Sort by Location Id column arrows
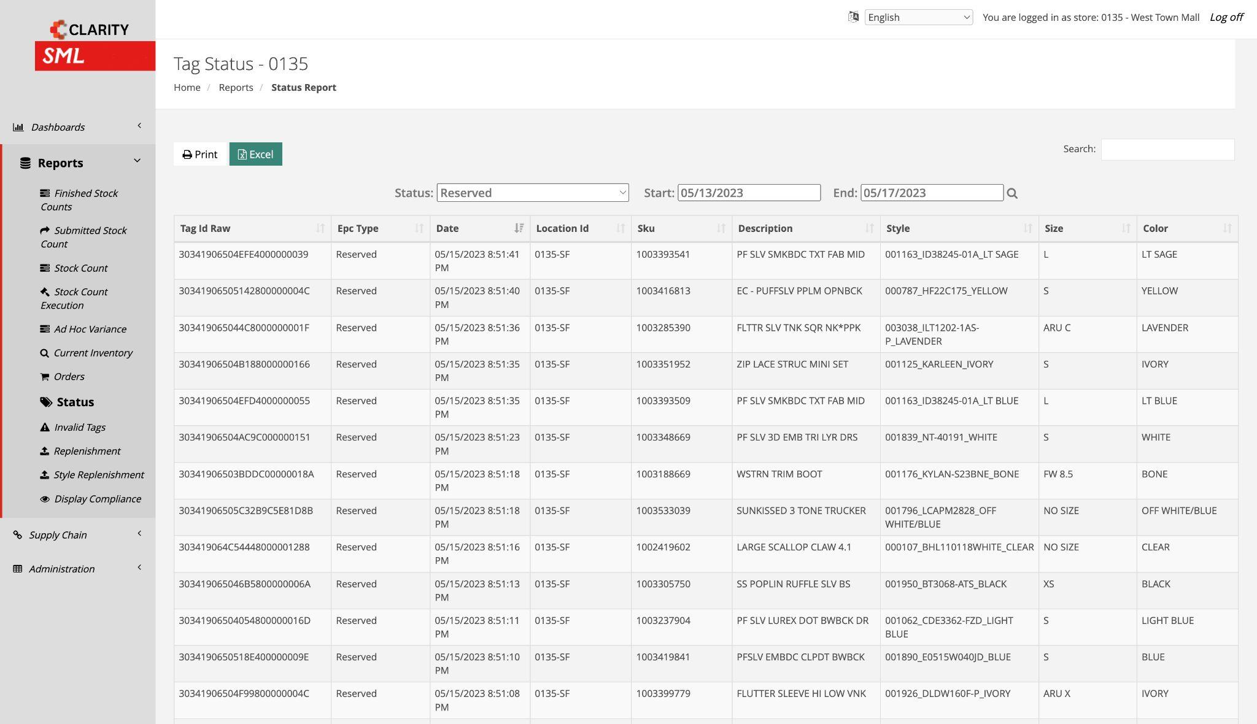The height and width of the screenshot is (724, 1257). (621, 228)
